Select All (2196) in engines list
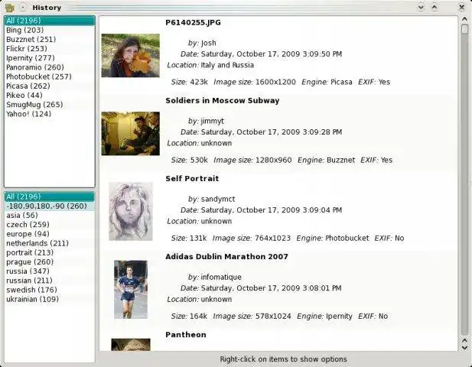 pyautogui.click(x=50, y=21)
